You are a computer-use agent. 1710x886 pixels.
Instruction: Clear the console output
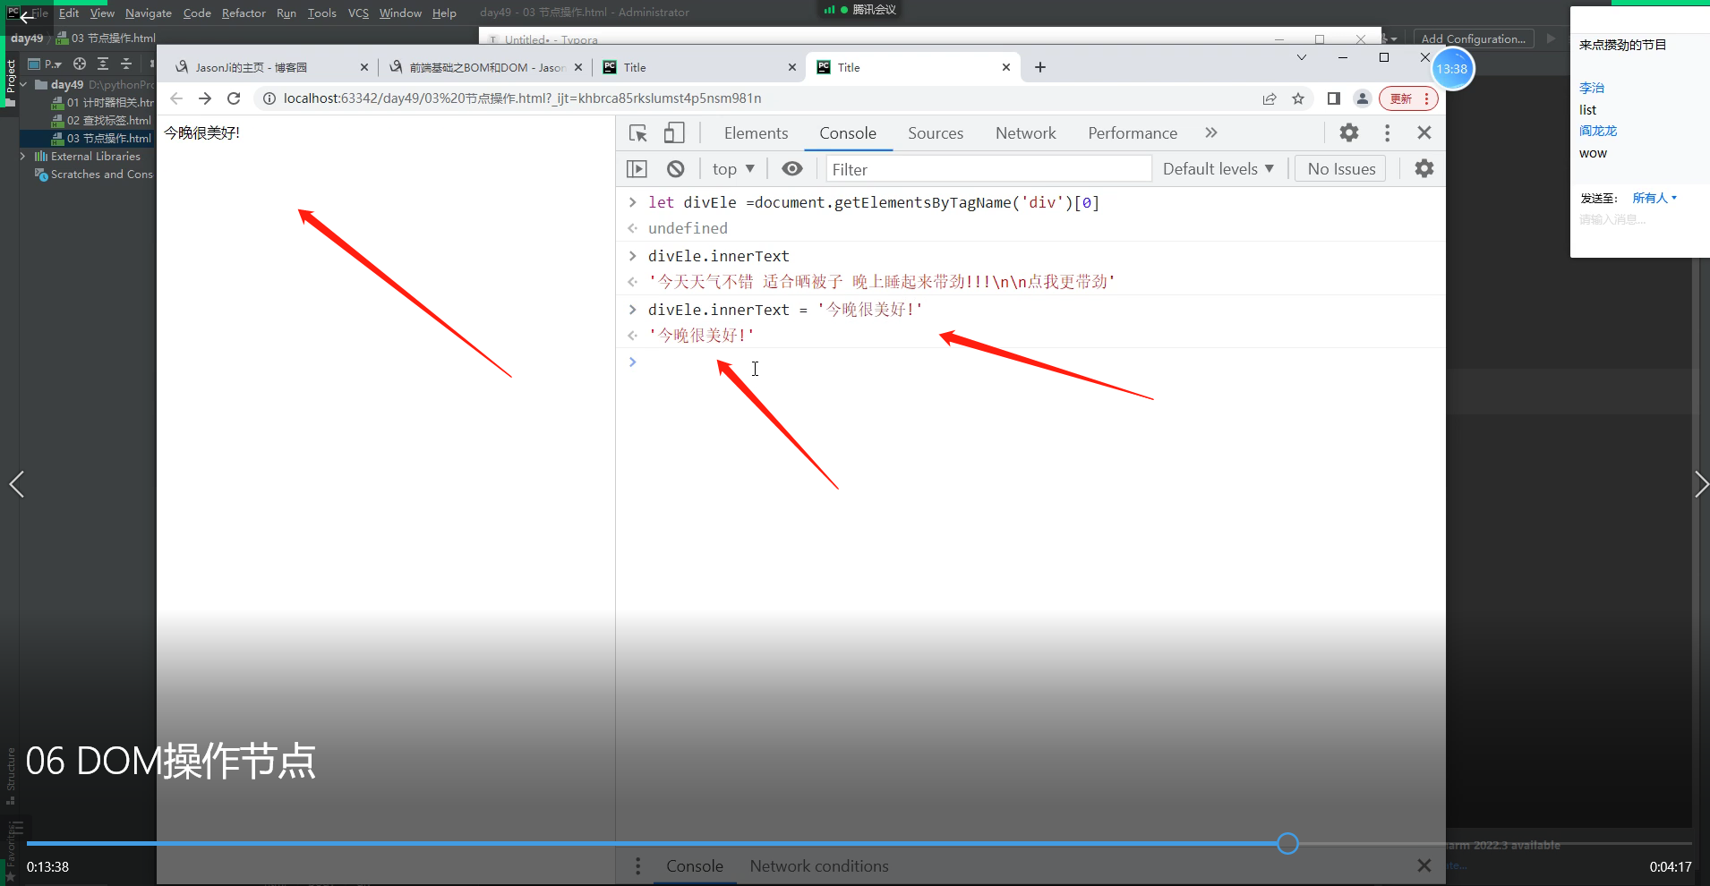676,169
